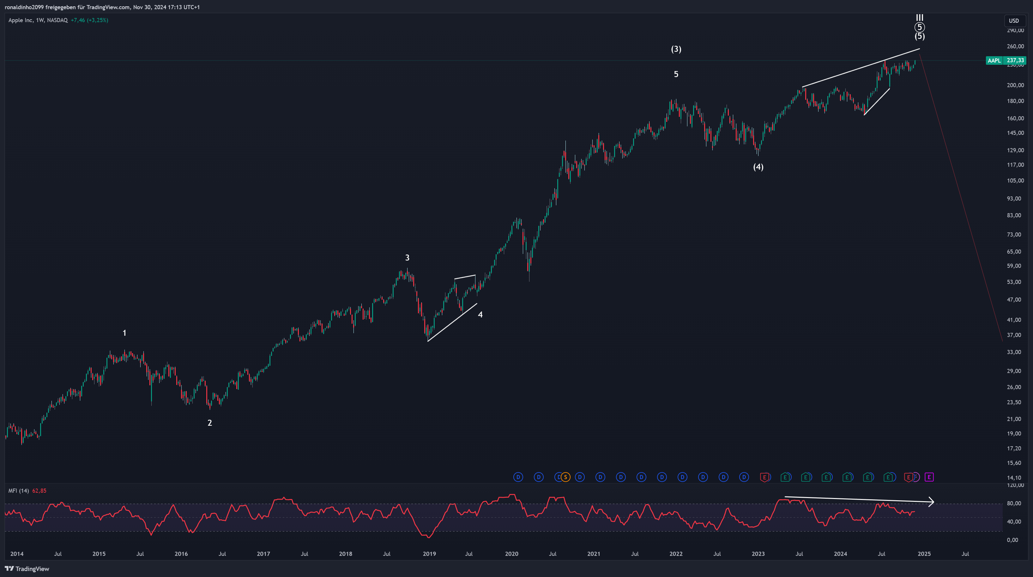Click the 200,00 price axis label
The width and height of the screenshot is (1033, 577).
[1015, 85]
